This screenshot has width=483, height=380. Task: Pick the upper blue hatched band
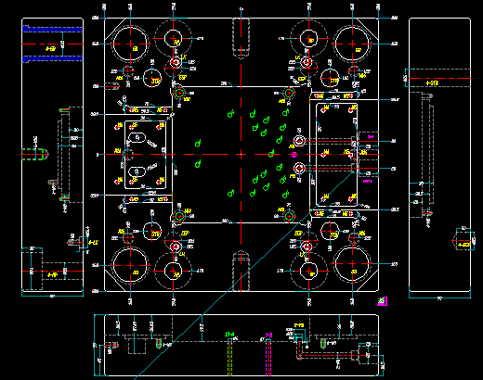pyautogui.click(x=52, y=29)
